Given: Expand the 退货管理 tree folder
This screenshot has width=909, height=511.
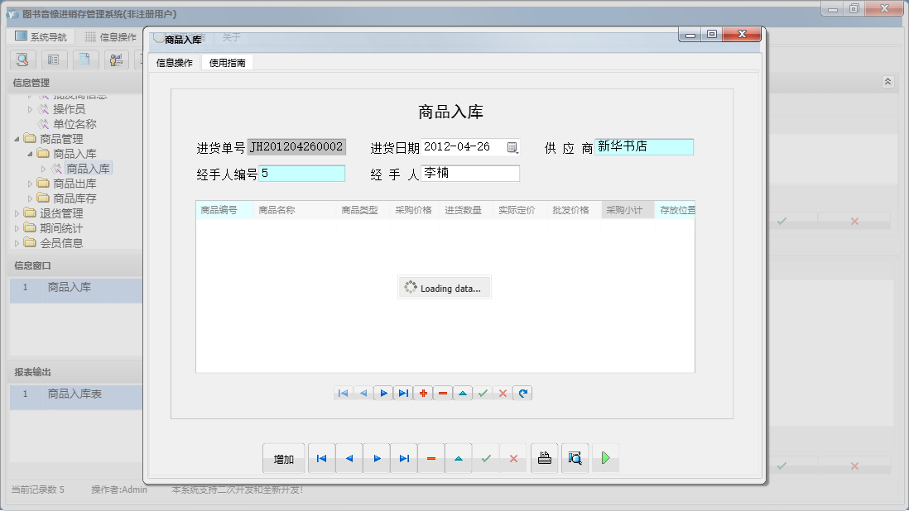Looking at the screenshot, I should coord(18,213).
